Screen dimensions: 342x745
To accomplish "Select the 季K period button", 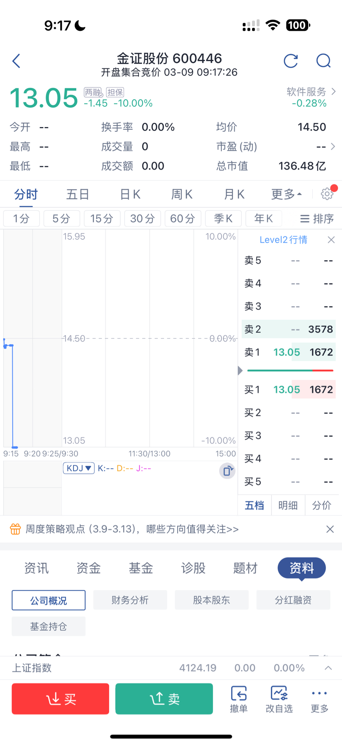I will (x=223, y=218).
